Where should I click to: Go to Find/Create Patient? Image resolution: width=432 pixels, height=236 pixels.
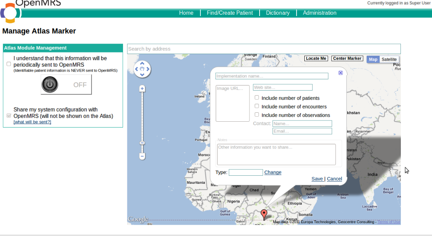pyautogui.click(x=230, y=13)
